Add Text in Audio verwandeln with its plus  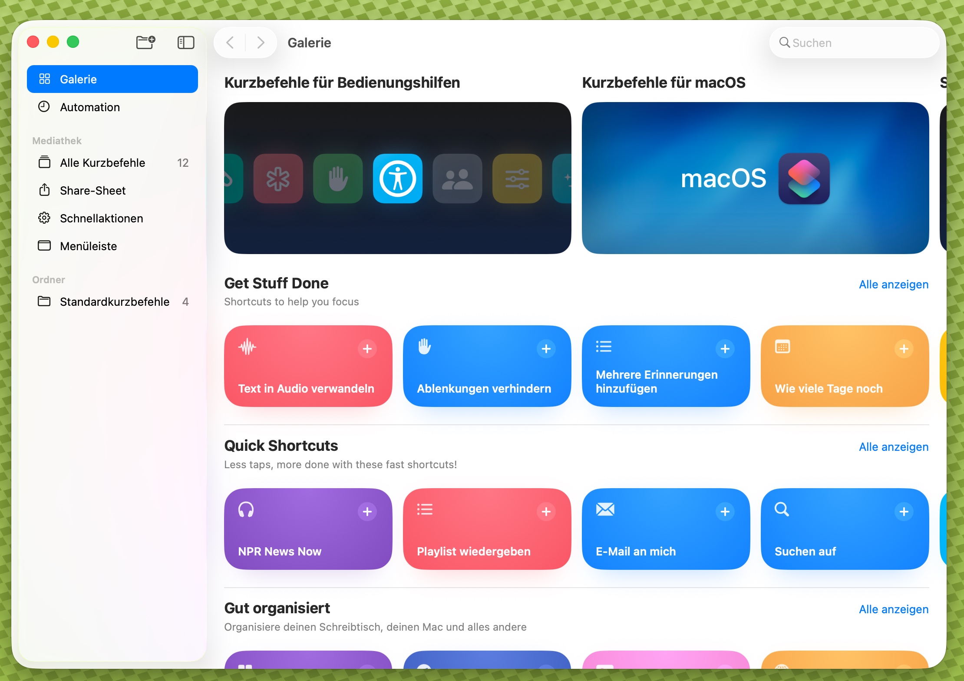367,349
